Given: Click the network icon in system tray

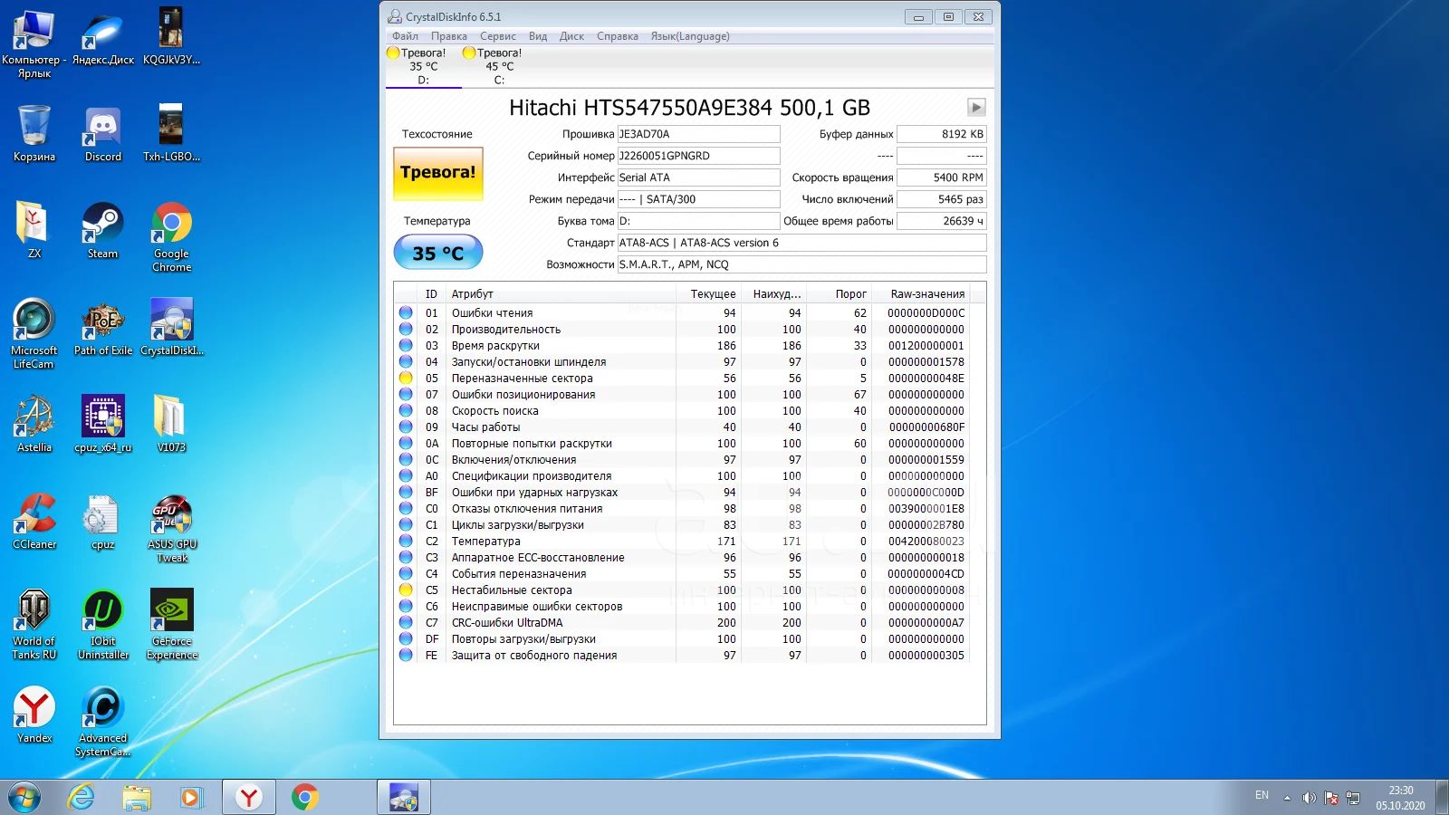Looking at the screenshot, I should [1353, 798].
